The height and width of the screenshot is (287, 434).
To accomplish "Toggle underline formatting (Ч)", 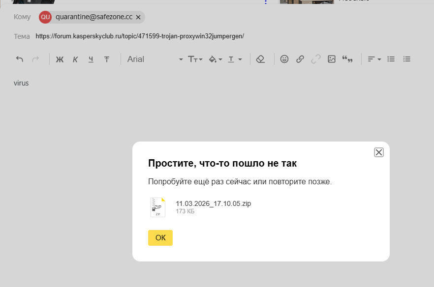I will point(91,59).
